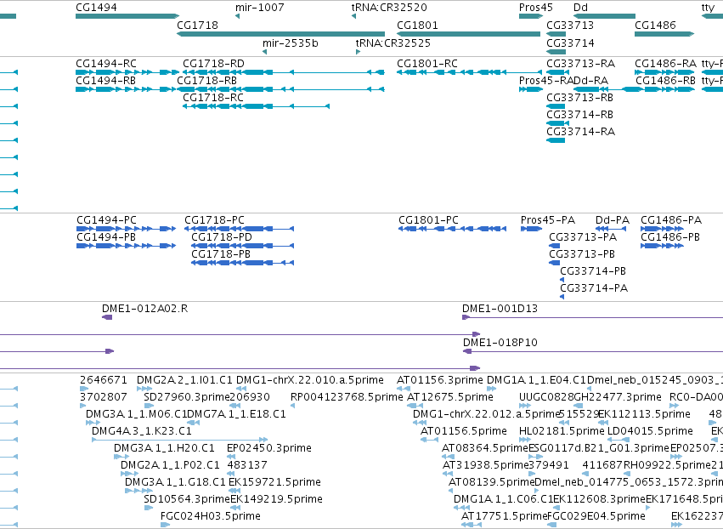This screenshot has height=529, width=723.
Task: Select the CG33713-RB transcript label
Action: 579,98
